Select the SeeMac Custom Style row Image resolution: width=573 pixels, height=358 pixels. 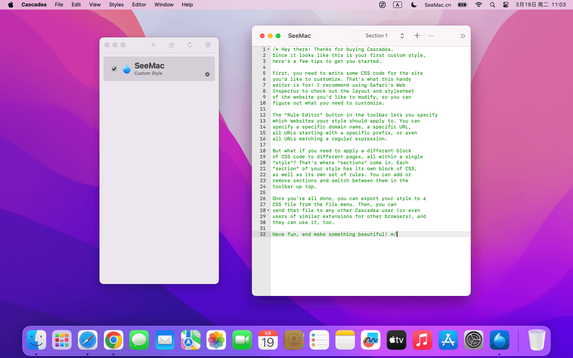[x=159, y=69]
